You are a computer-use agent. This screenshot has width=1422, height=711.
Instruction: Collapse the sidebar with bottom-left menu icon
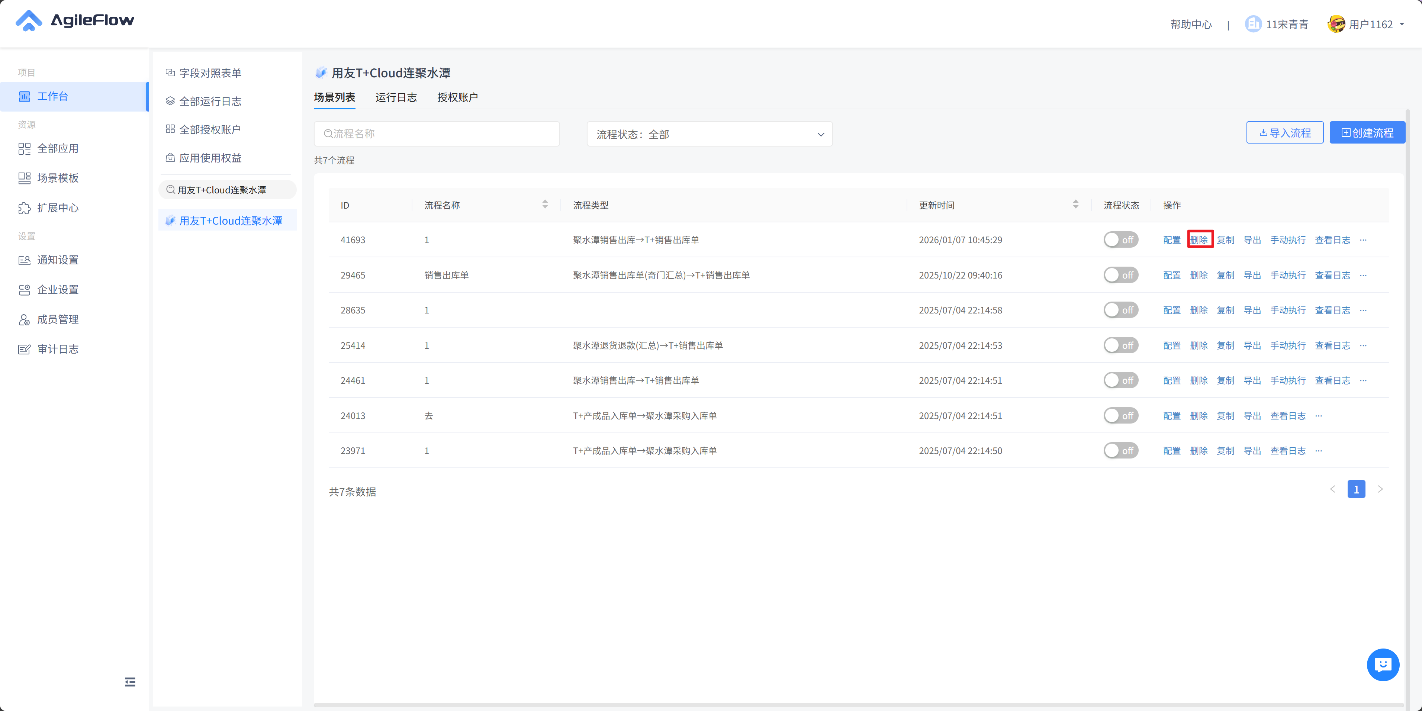(130, 682)
